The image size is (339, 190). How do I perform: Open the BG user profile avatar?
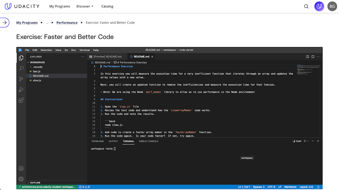332,6
